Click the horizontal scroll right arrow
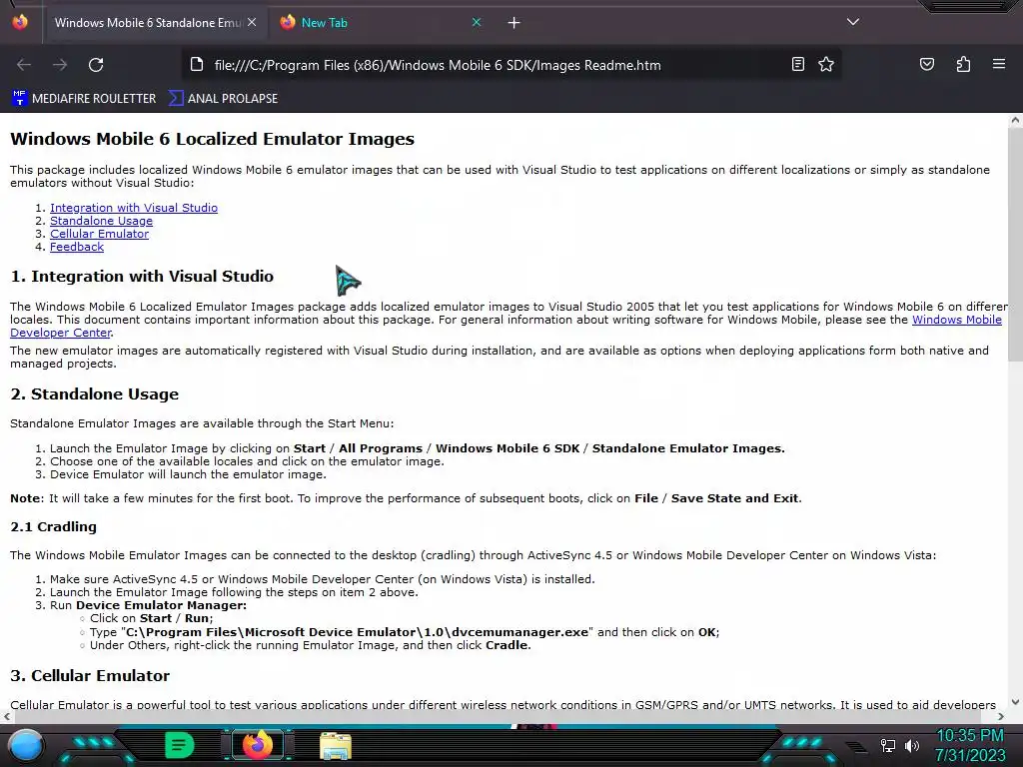Screen dimensions: 1023x767 [x=1001, y=716]
